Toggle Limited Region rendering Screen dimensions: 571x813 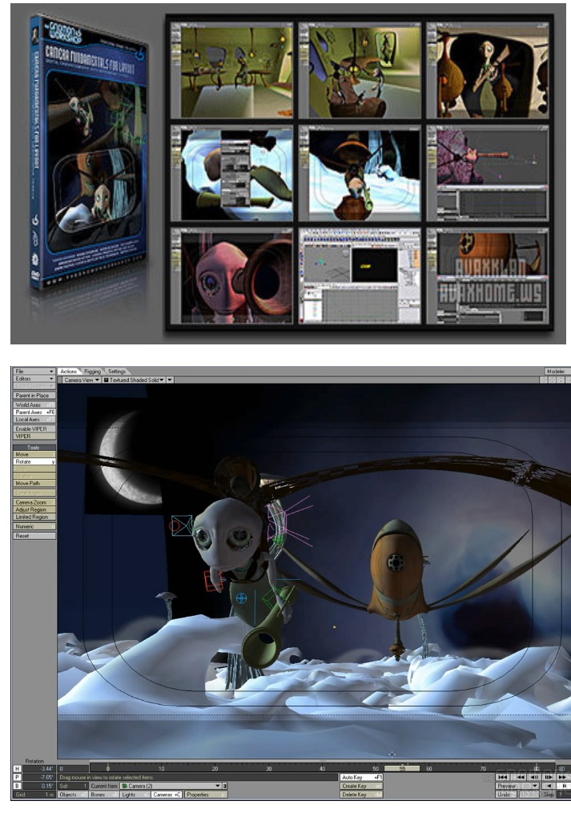tap(34, 517)
